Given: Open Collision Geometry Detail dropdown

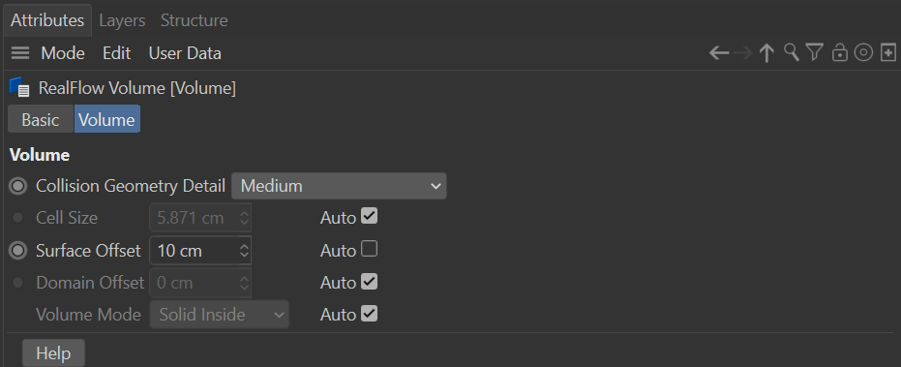Looking at the screenshot, I should 339,186.
